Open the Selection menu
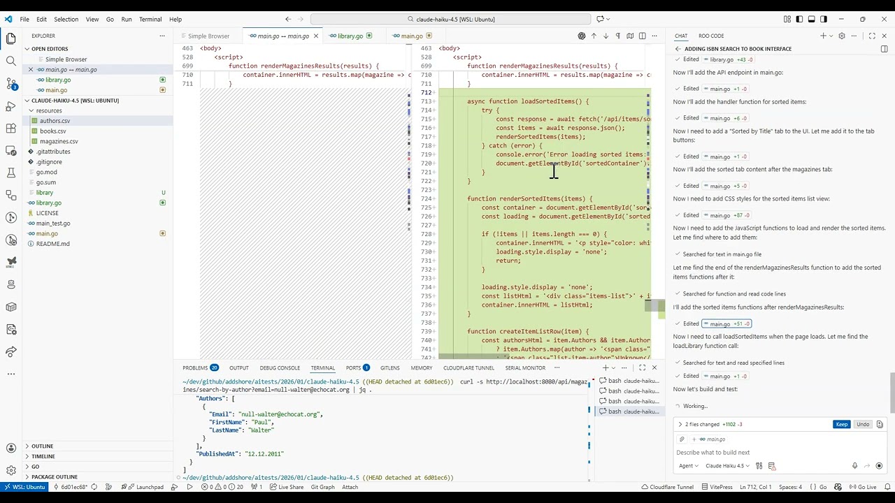This screenshot has width=895, height=503. (x=66, y=19)
